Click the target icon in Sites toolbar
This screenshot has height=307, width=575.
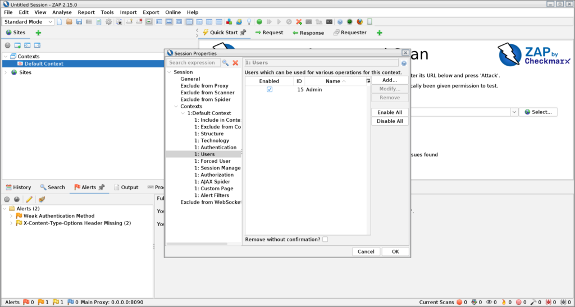7,45
